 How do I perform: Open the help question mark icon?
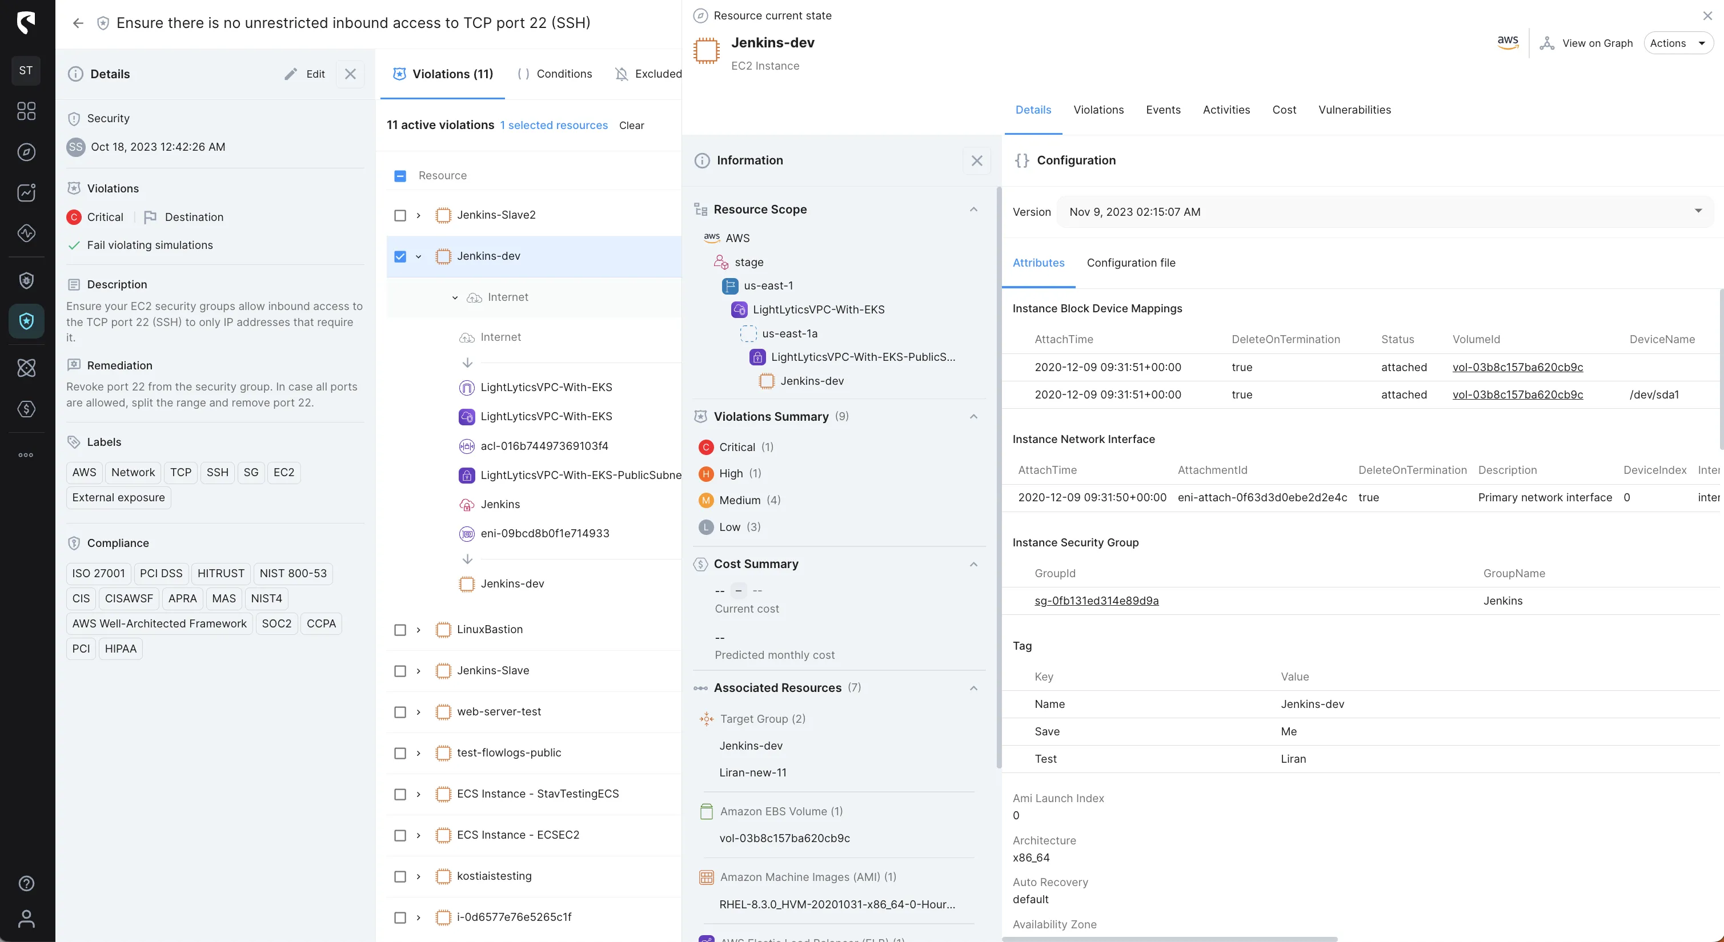pos(26,883)
